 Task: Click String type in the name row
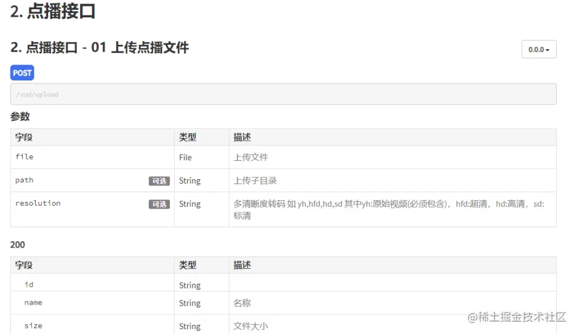tap(190, 303)
